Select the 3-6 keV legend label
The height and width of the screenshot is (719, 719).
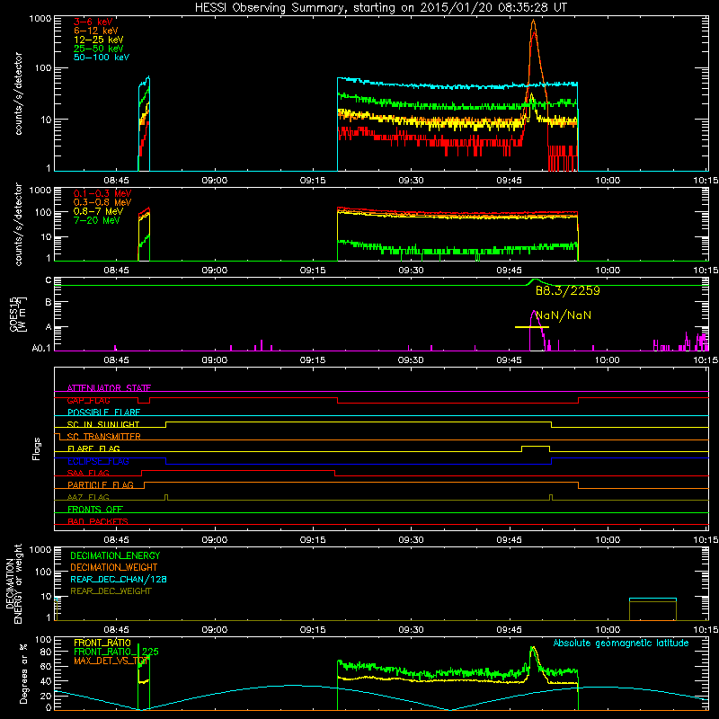click(x=93, y=22)
